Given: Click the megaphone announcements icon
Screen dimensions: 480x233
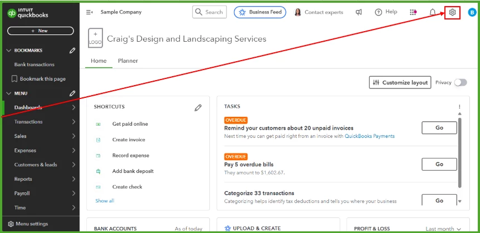Looking at the screenshot, I should (359, 12).
